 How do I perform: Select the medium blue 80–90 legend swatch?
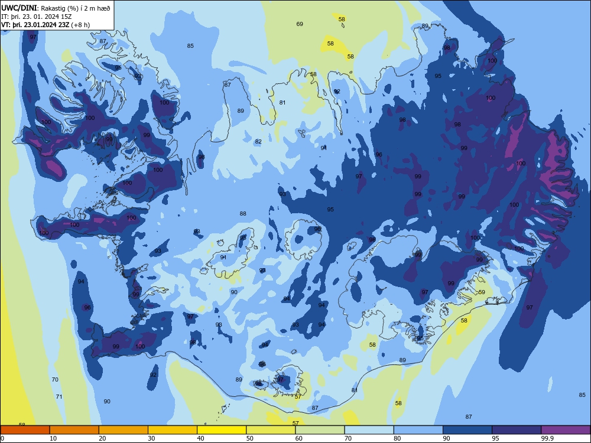[x=418, y=430]
